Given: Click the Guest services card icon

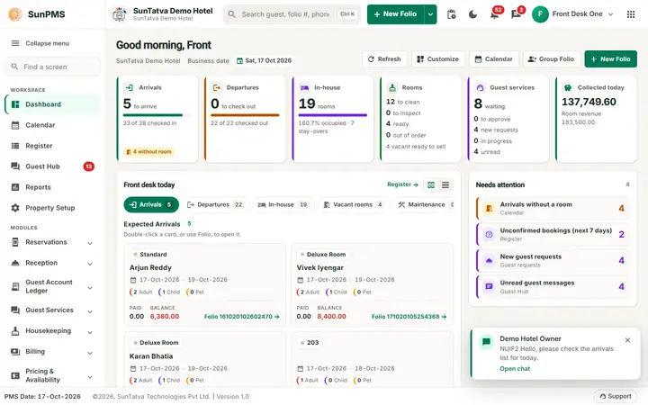Looking at the screenshot, I should click(x=481, y=87).
